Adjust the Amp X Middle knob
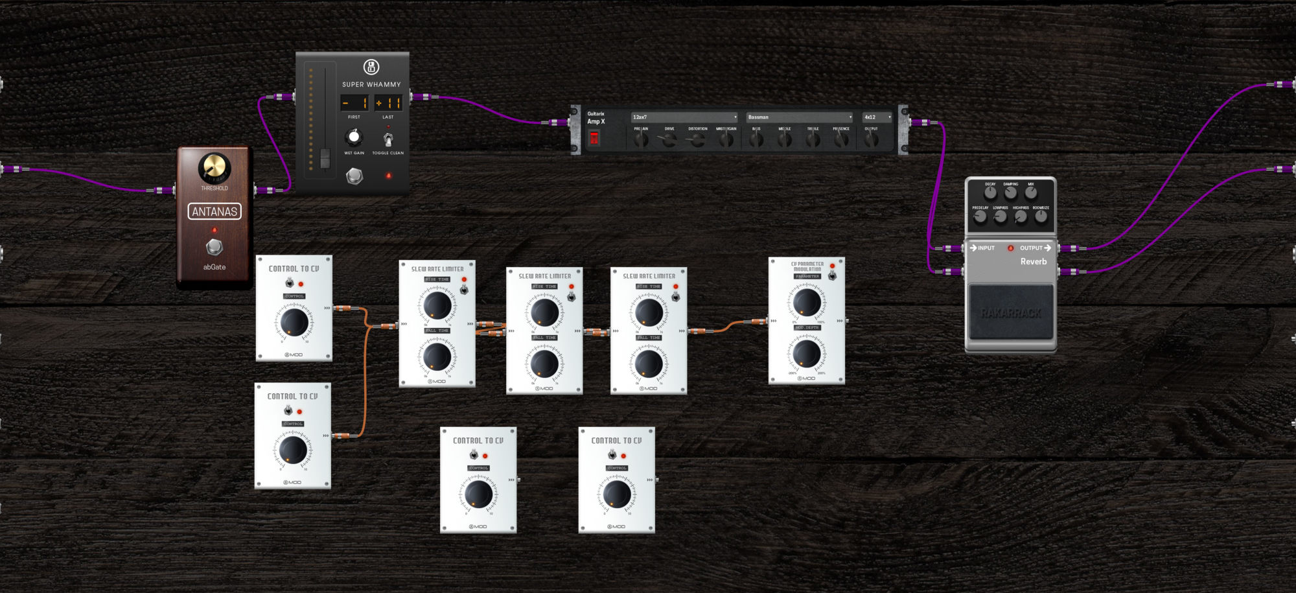 (x=785, y=139)
